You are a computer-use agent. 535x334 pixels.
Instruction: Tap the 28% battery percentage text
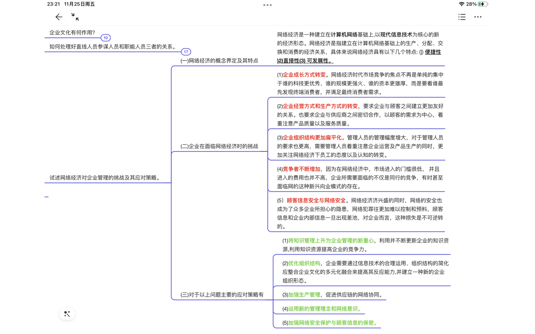[471, 4]
